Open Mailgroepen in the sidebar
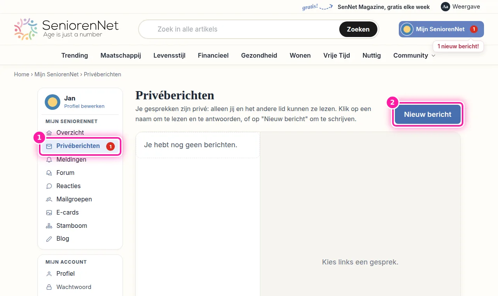The height and width of the screenshot is (296, 498). click(x=74, y=199)
